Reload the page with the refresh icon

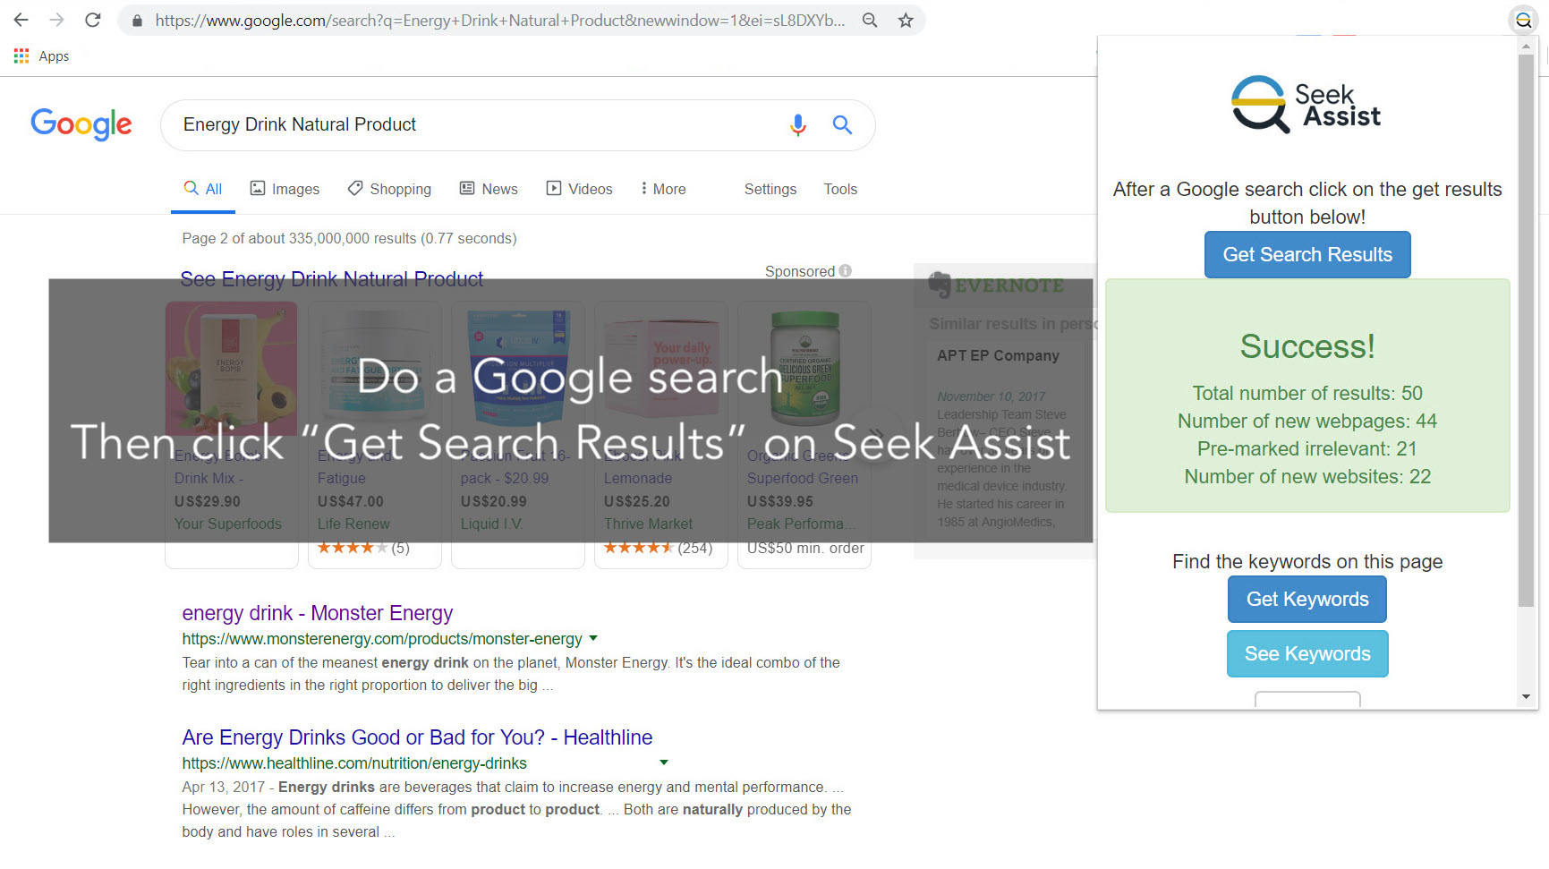pyautogui.click(x=93, y=20)
